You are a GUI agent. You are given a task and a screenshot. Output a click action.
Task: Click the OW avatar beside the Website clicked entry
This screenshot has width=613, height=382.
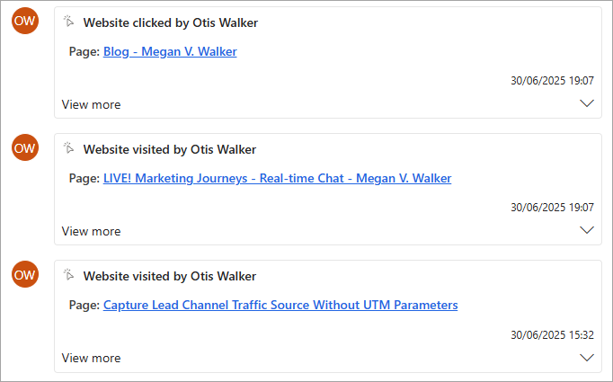25,21
